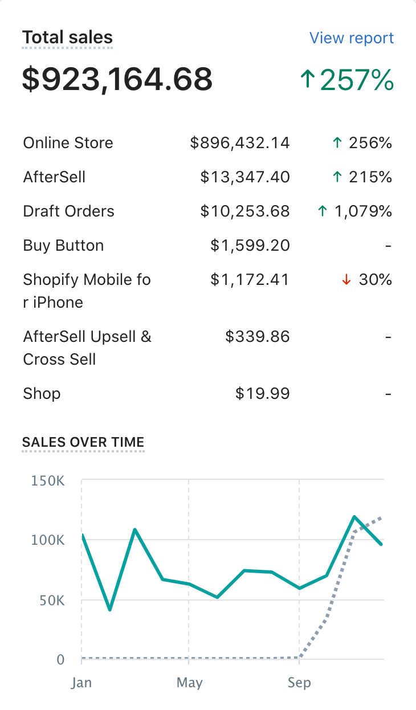Open the View report link
Image resolution: width=416 pixels, height=710 pixels.
click(351, 38)
